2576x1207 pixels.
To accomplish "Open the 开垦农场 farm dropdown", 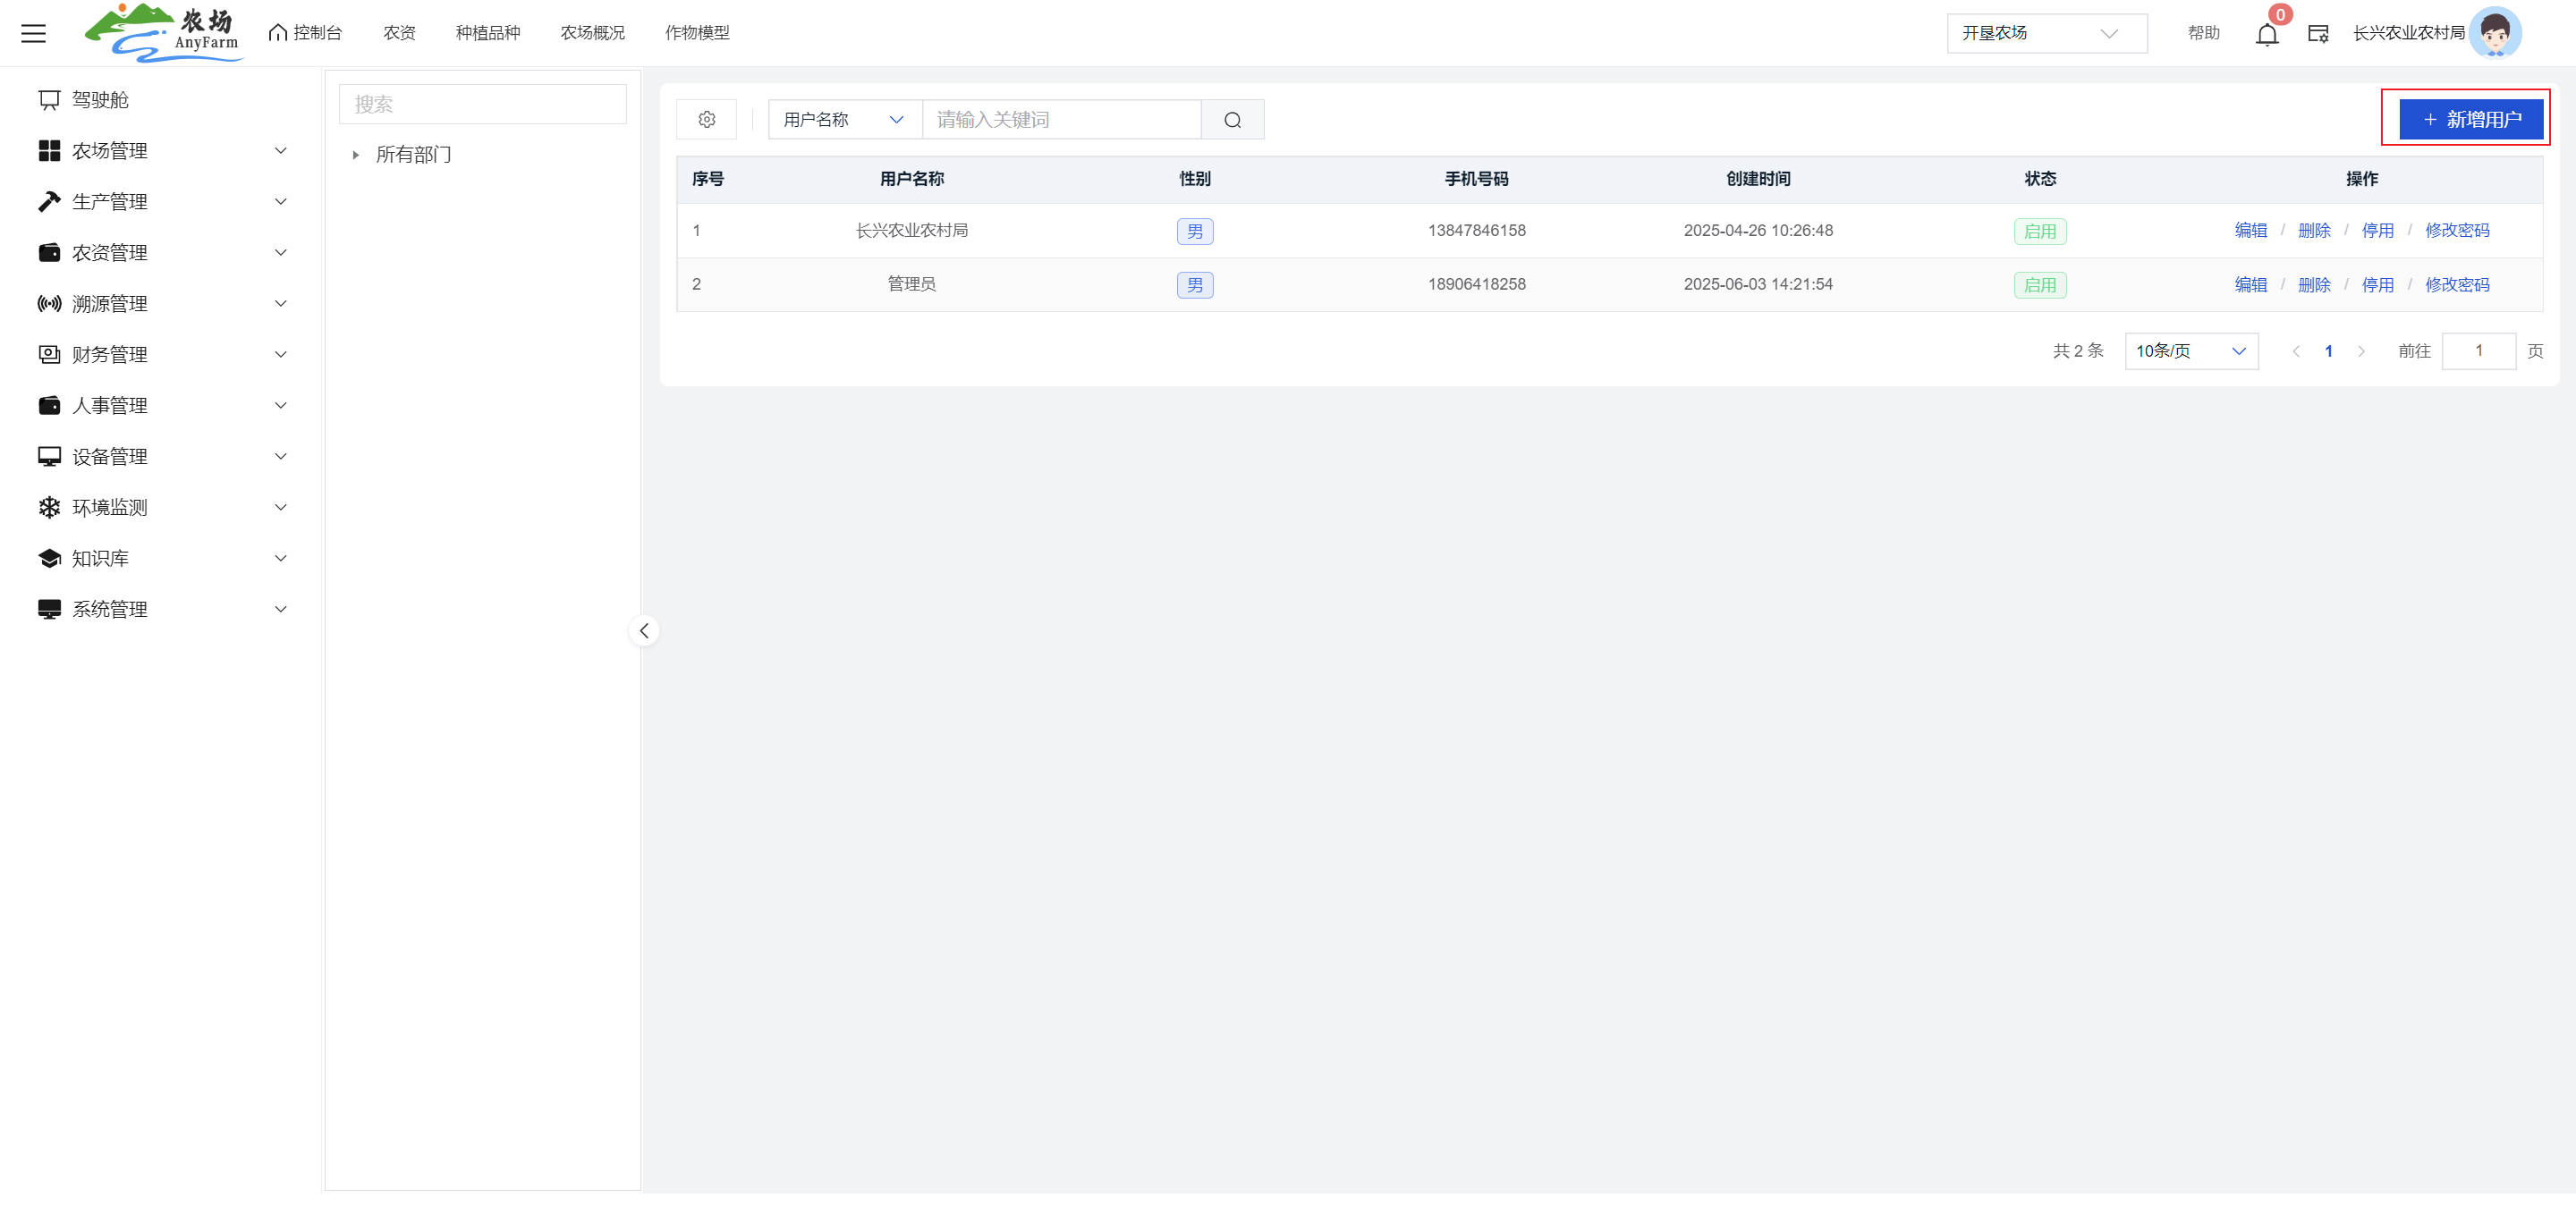I will coord(2045,34).
